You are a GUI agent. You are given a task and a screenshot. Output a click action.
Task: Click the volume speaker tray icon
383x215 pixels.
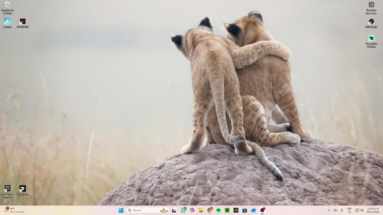(x=362, y=210)
